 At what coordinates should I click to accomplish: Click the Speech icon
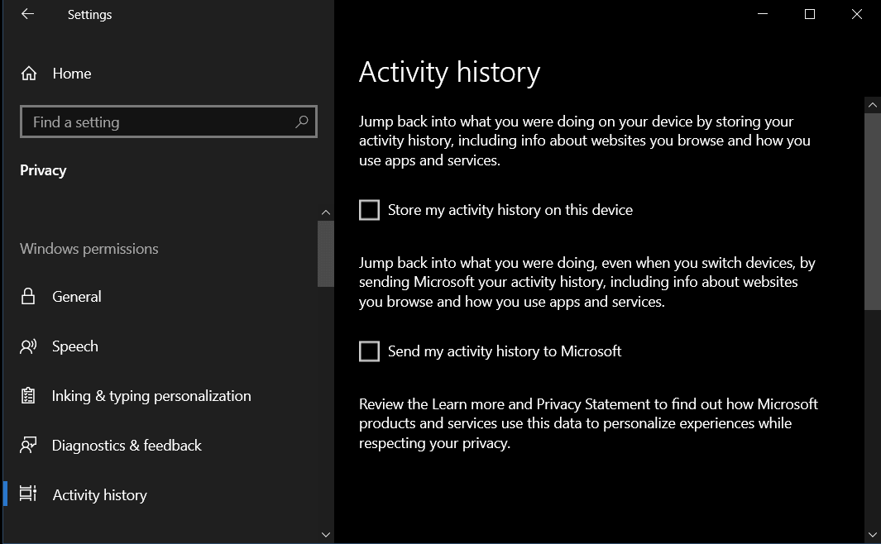[28, 346]
